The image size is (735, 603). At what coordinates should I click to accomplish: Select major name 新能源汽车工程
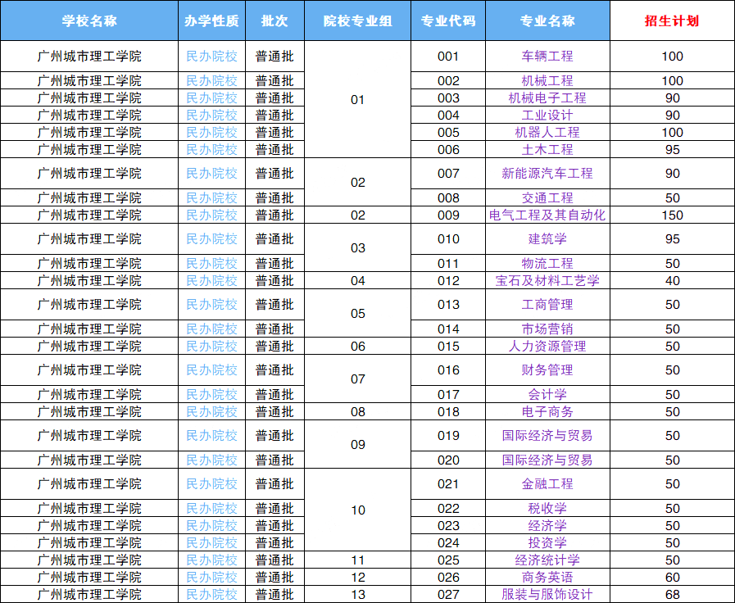pos(547,174)
